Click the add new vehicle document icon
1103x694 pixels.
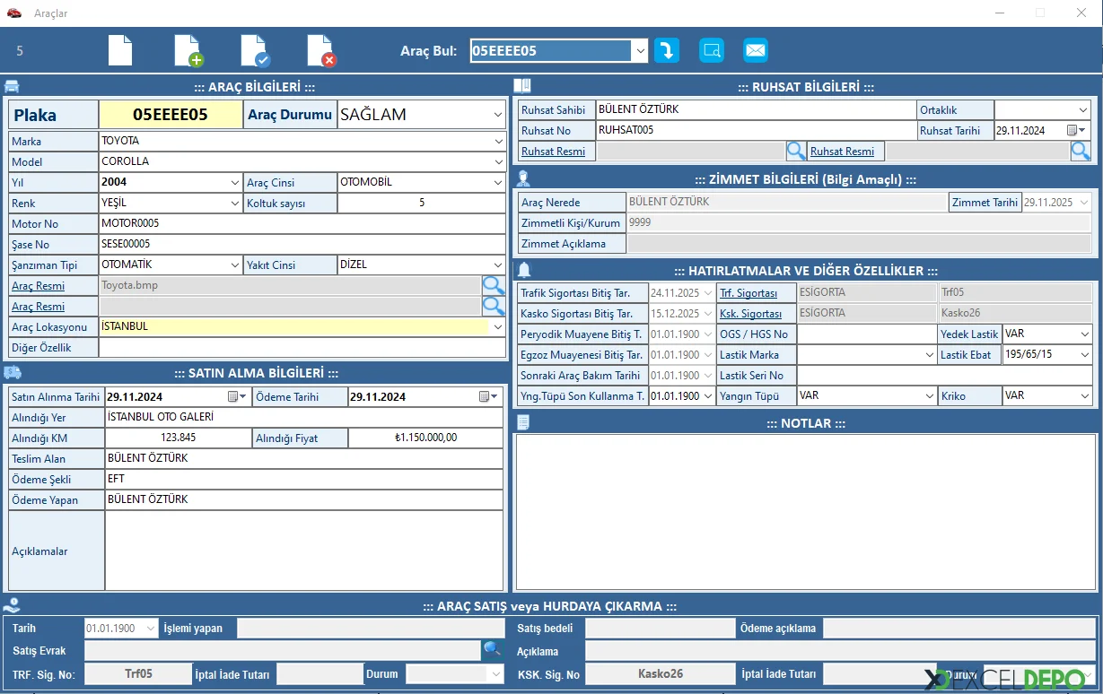click(188, 50)
